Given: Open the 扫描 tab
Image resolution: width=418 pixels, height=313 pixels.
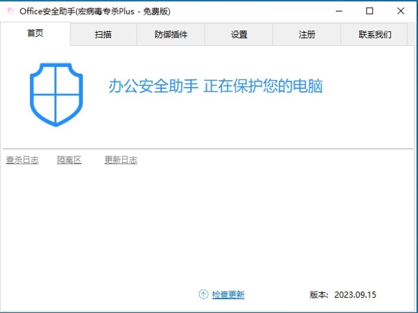Looking at the screenshot, I should coord(103,34).
